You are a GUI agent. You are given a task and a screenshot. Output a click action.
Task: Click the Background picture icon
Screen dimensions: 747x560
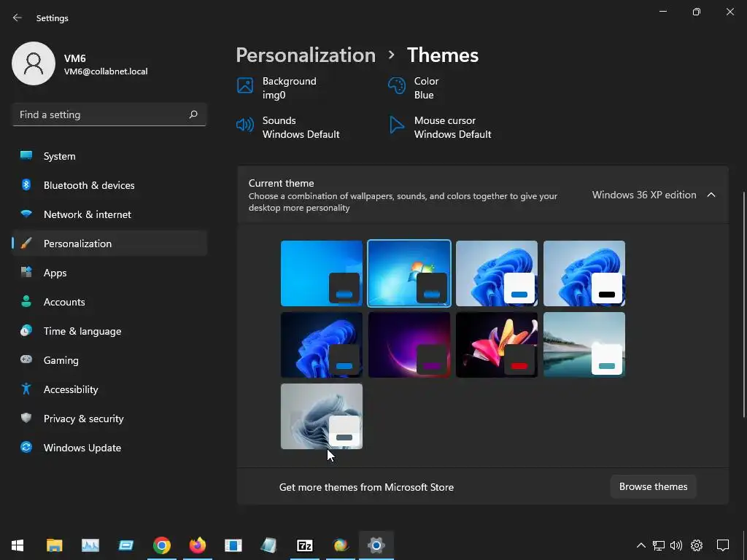coord(245,86)
